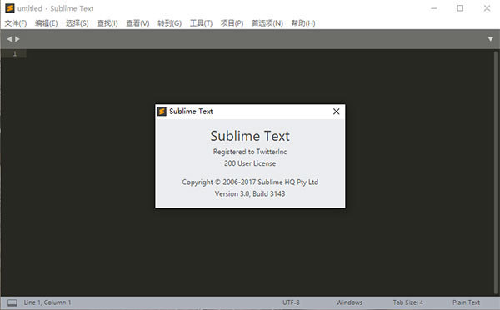Open the 首选项(N) menu
Screen dimensions: 500x310
[267, 23]
